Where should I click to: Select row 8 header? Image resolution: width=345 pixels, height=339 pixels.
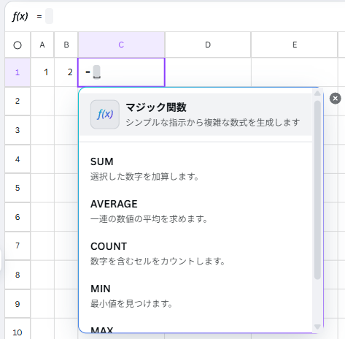(x=18, y=275)
